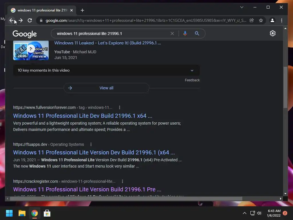This screenshot has height=220, width=293.
Task: Bookmark this page with the star icon
Action: (x=261, y=20)
